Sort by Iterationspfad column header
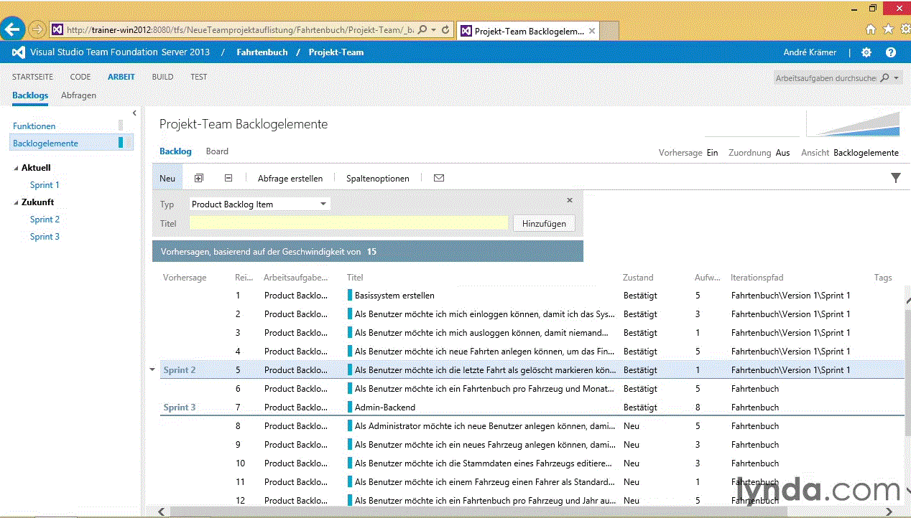 757,278
